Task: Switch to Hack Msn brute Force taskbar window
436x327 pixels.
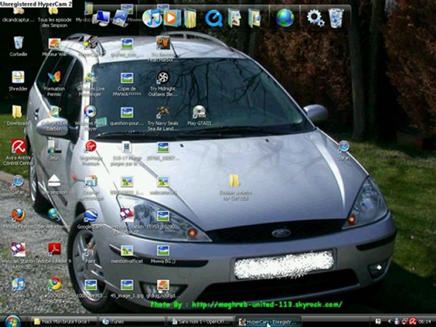Action: coord(64,322)
